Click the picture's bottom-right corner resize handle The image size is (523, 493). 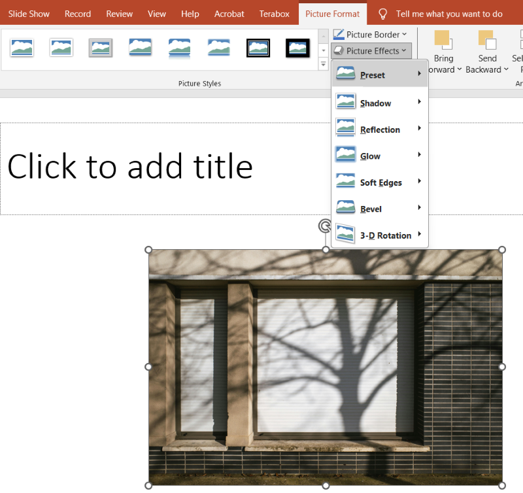coord(501,485)
